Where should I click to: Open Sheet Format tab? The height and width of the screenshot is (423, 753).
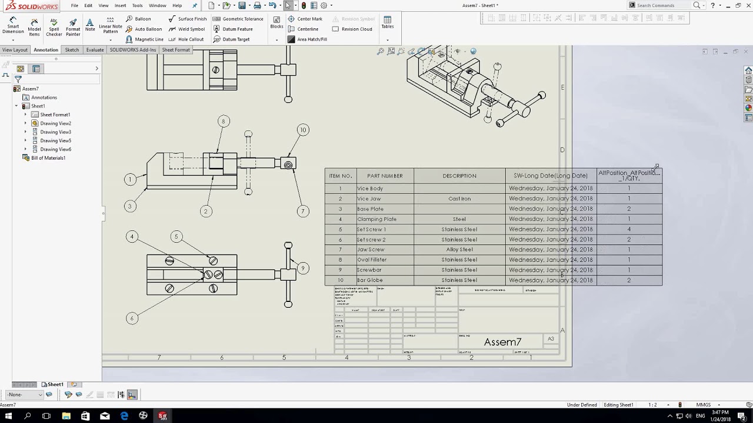click(x=176, y=50)
